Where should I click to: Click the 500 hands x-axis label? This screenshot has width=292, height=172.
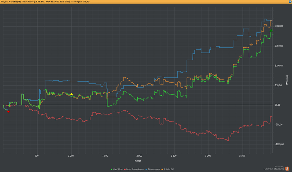pos(37,156)
